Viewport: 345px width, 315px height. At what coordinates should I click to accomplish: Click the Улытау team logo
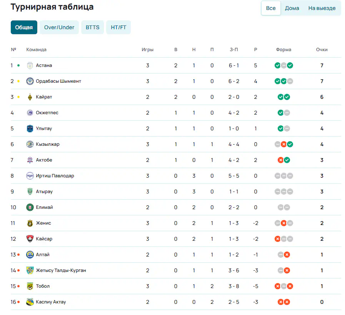point(30,128)
